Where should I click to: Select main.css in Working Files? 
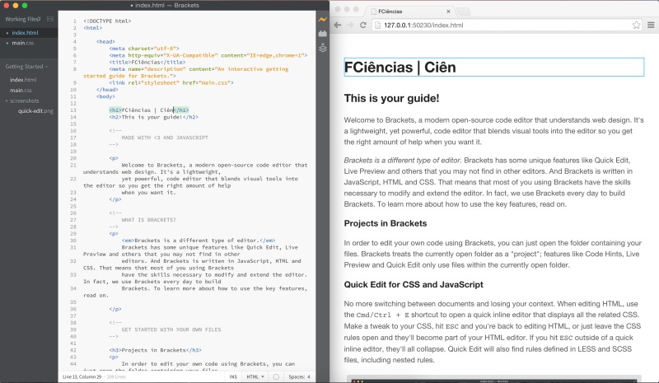tap(22, 43)
